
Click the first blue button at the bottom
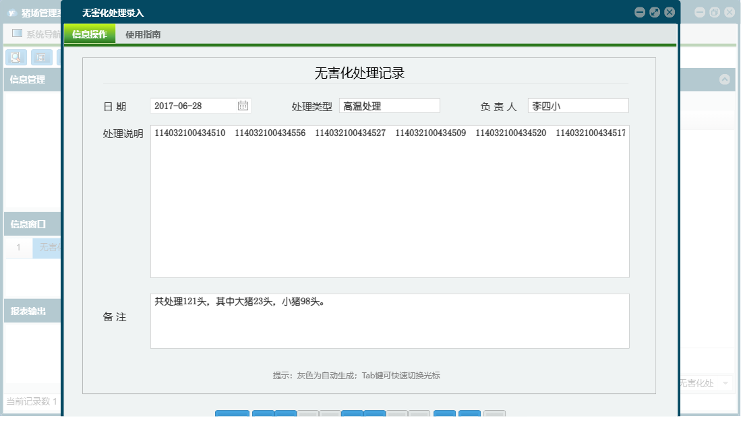232,415
